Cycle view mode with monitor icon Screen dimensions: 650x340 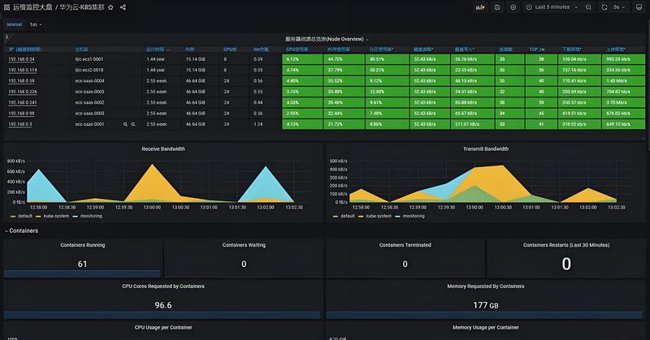639,7
